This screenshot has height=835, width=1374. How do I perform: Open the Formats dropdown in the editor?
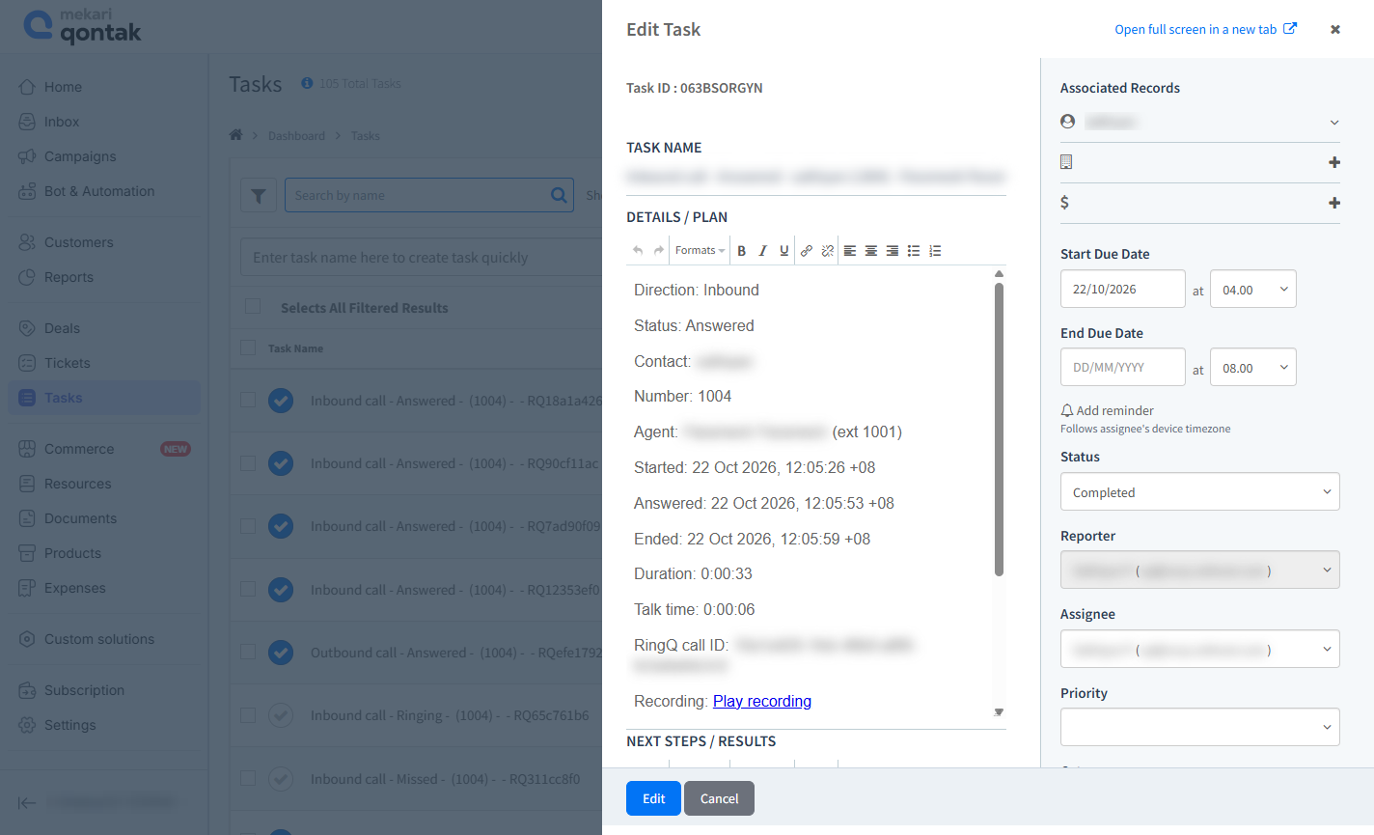700,251
